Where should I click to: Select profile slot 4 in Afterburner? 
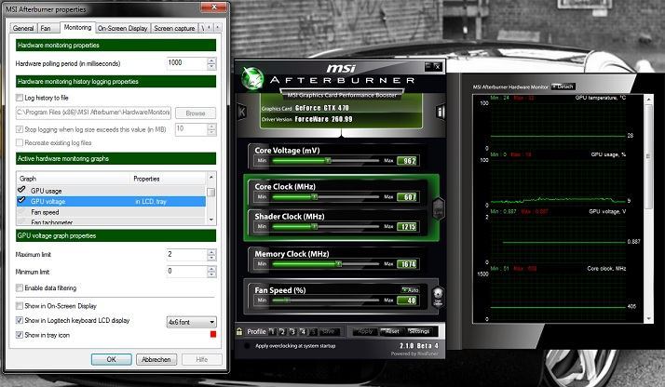[x=303, y=331]
